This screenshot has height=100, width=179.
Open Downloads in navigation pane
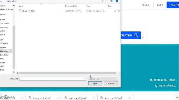coord(4,55)
